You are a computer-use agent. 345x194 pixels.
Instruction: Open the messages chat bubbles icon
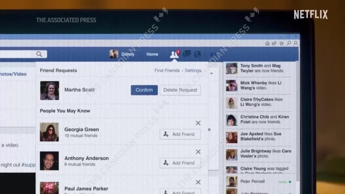point(187,54)
